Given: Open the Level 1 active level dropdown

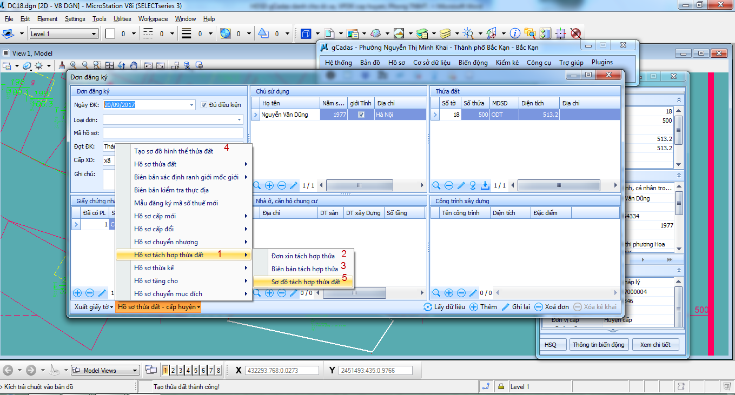Looking at the screenshot, I should point(64,34).
